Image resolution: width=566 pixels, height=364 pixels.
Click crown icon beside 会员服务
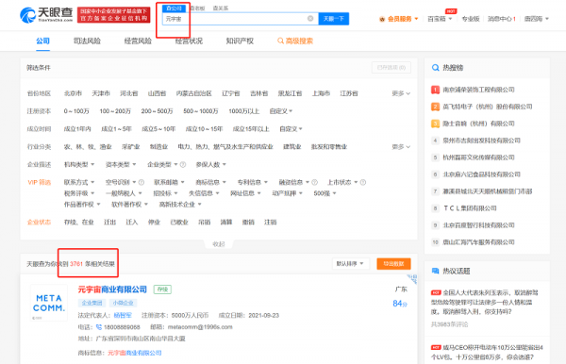pos(382,19)
